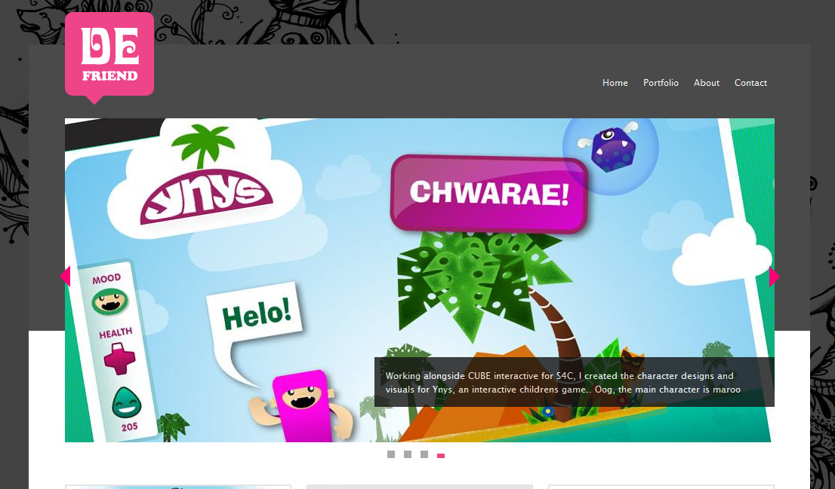Advance slideshow with right pink arrow
This screenshot has width=835, height=489.
pos(775,277)
